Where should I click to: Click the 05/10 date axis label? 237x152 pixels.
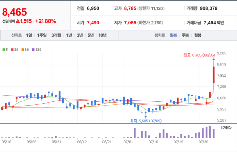click(6, 142)
